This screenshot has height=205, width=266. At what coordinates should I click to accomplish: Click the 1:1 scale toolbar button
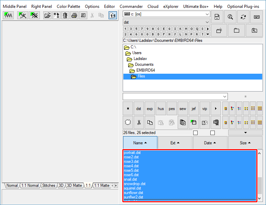click(112, 15)
